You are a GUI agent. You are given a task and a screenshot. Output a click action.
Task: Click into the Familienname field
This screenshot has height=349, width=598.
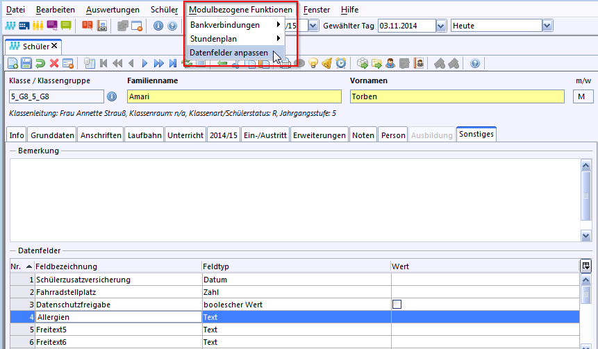pyautogui.click(x=234, y=96)
